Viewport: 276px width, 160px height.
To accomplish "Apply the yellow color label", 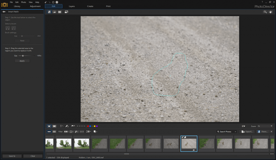I will [95, 126].
